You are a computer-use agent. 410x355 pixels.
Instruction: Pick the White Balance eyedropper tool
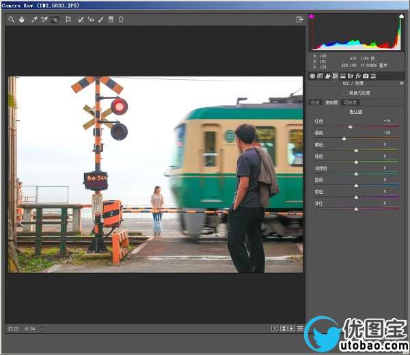click(34, 19)
